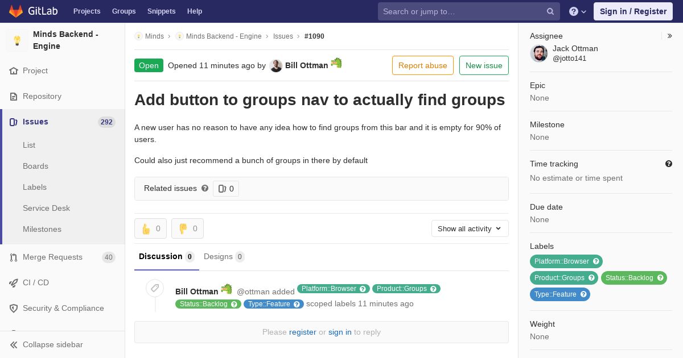Viewport: 683px width, 358px height.
Task: Click the thumbs down emoji reaction
Action: coord(187,228)
